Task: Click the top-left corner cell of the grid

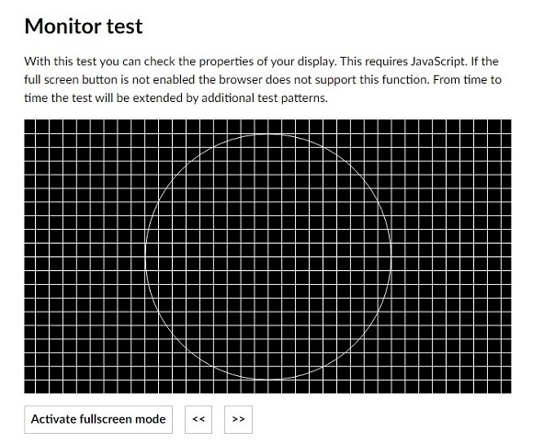Action: (x=29, y=126)
